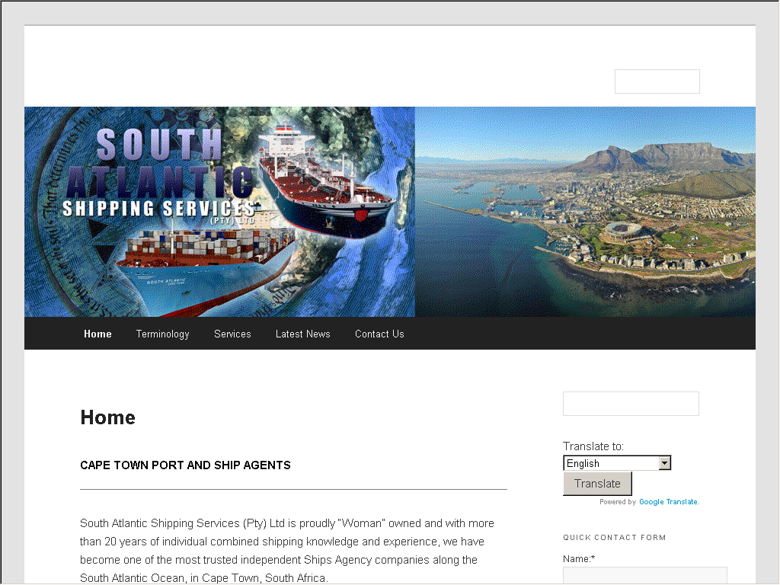Viewport: 780px width, 585px height.
Task: Open the Services menu item
Action: tap(232, 334)
